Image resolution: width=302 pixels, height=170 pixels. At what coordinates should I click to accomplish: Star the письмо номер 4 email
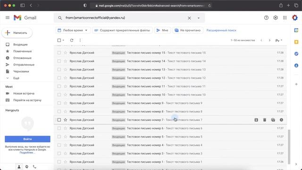click(x=66, y=145)
